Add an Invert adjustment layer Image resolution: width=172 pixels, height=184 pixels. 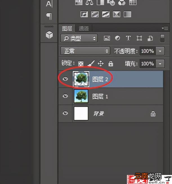(x=84, y=14)
